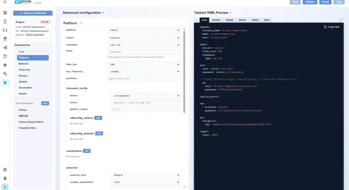Select Platform in Components list
The width and height of the screenshot is (349, 190).
[x=33, y=58]
